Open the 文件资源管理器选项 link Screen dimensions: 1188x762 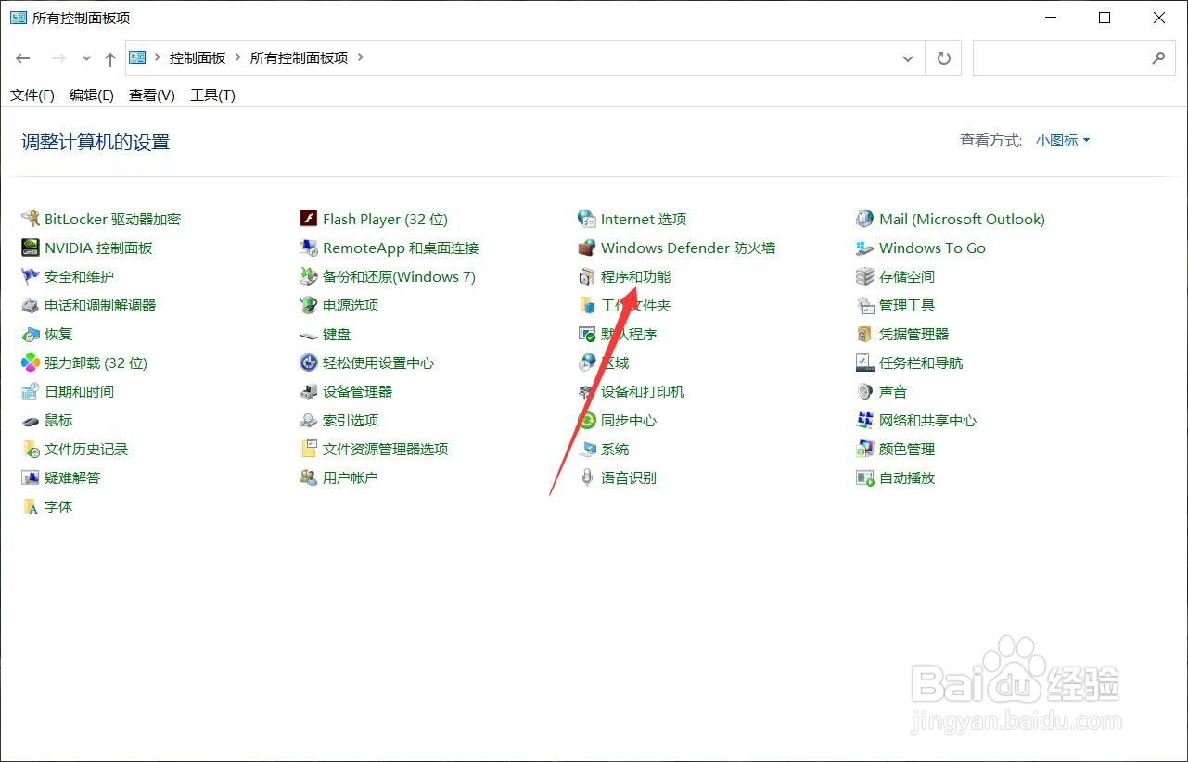click(x=385, y=449)
